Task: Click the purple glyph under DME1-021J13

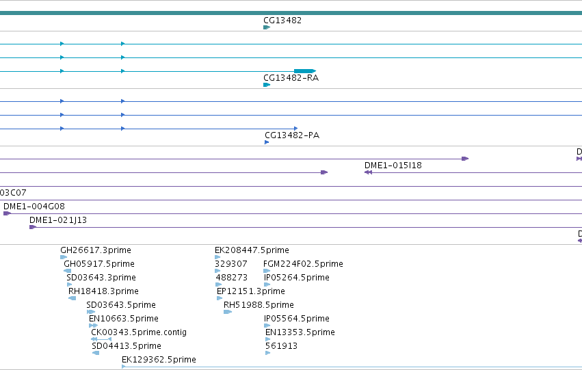Action: [x=33, y=227]
